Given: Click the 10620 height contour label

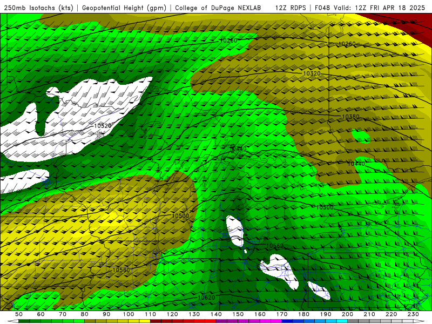Looking at the screenshot, I should coord(206,298).
